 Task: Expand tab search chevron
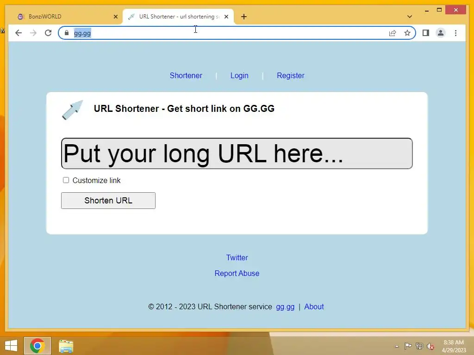[409, 17]
